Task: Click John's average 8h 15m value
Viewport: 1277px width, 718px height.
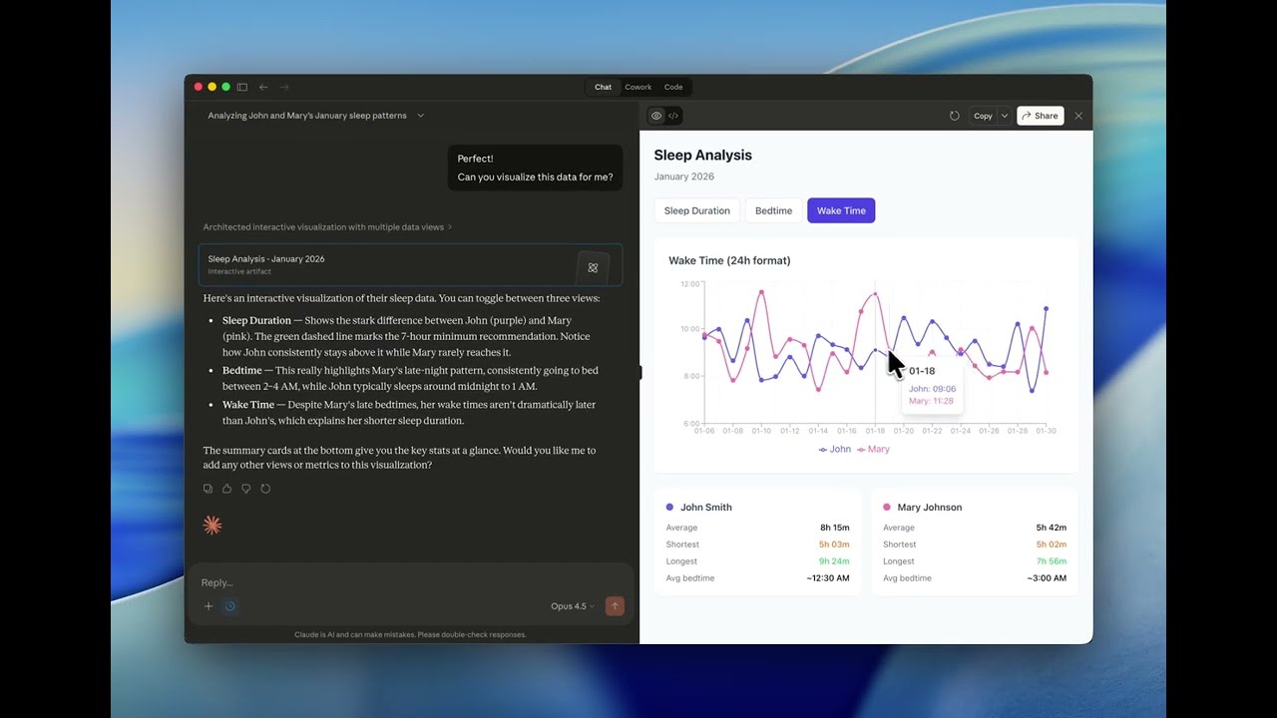Action: click(x=834, y=528)
